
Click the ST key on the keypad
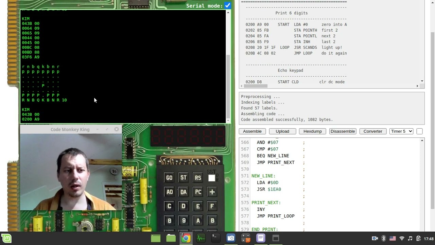click(x=184, y=178)
